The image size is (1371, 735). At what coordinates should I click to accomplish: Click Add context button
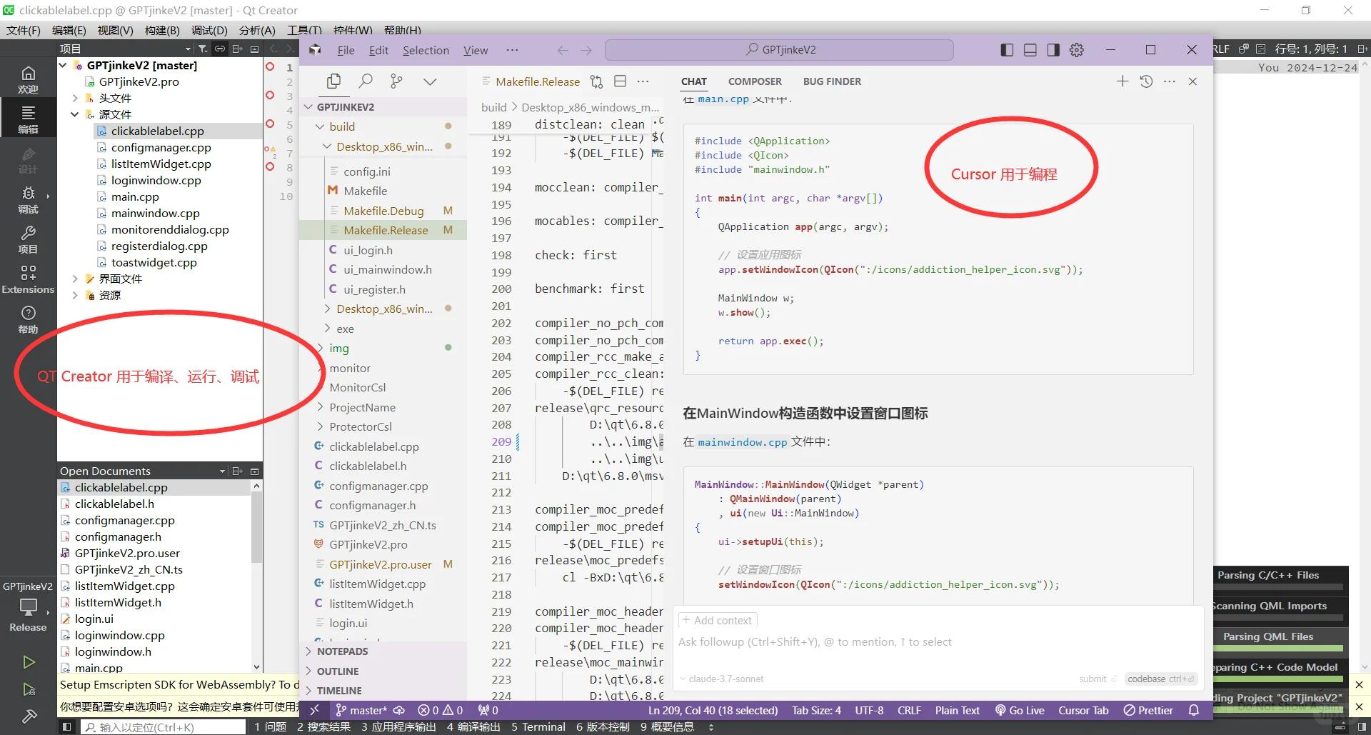[x=717, y=621]
